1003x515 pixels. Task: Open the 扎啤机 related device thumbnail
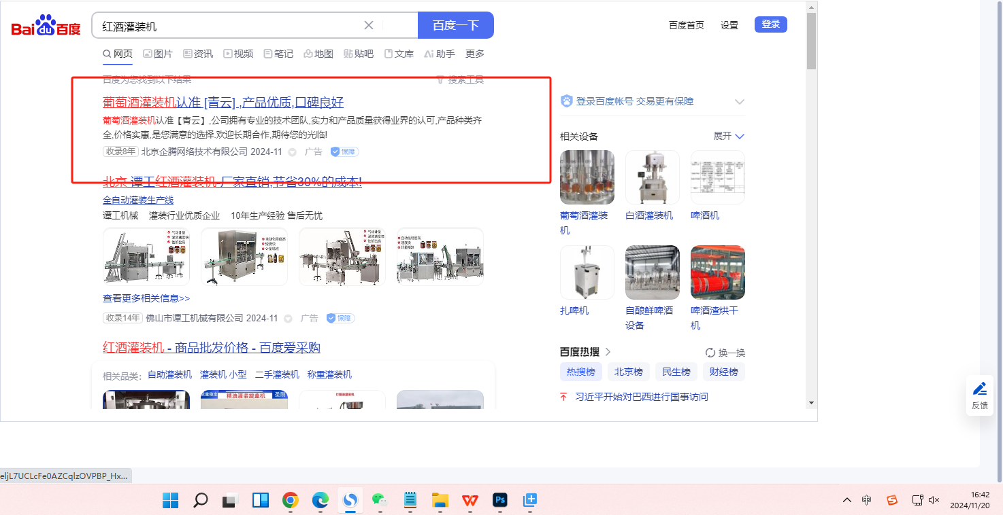(587, 272)
